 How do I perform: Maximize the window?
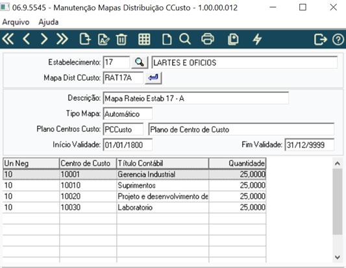tap(303, 7)
